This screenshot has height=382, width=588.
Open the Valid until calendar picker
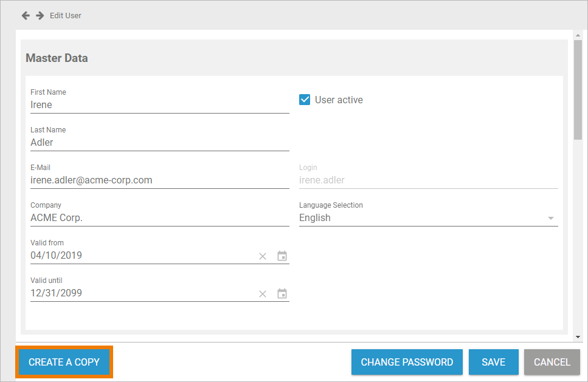pyautogui.click(x=282, y=294)
